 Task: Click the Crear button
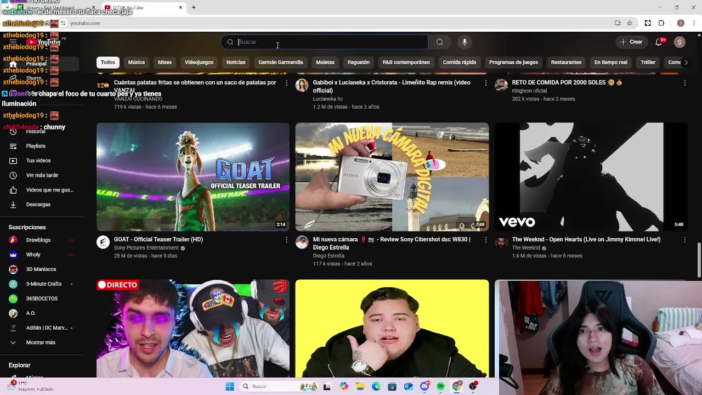click(x=631, y=42)
